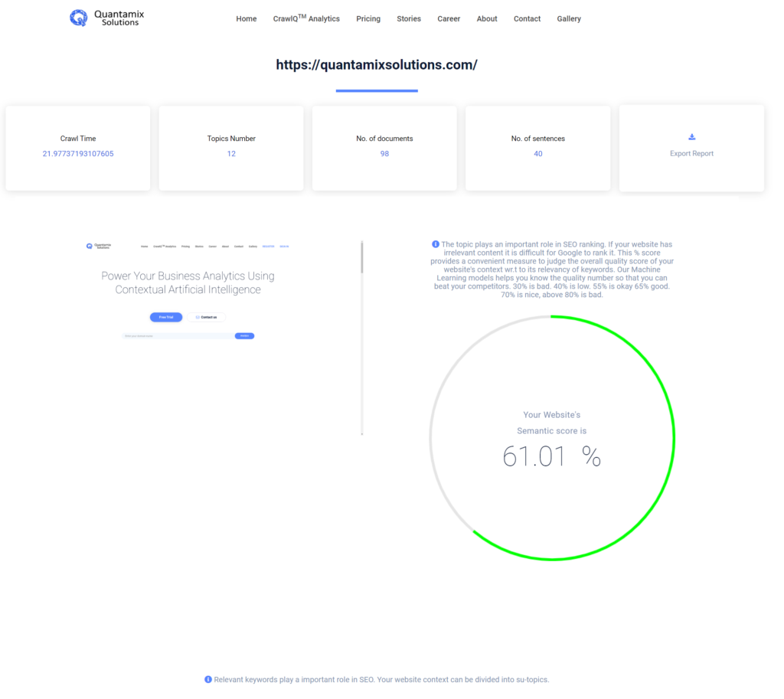The width and height of the screenshot is (784, 699).
Task: Click the domain input field in website preview
Action: pyautogui.click(x=178, y=336)
